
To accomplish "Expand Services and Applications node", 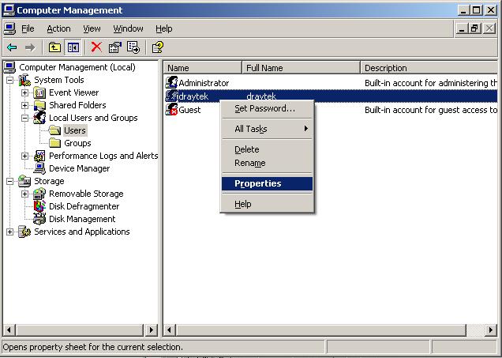I will pos(10,232).
